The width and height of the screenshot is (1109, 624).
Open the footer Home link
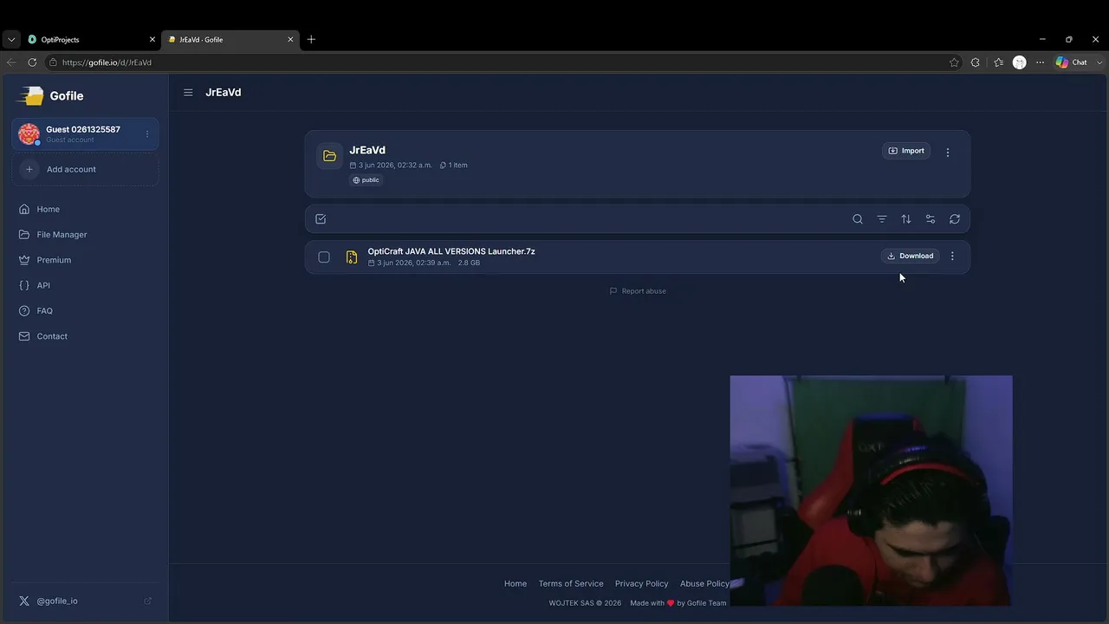click(x=516, y=583)
